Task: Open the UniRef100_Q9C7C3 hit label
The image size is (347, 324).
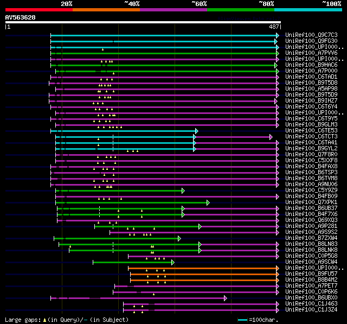Action: click(x=311, y=35)
